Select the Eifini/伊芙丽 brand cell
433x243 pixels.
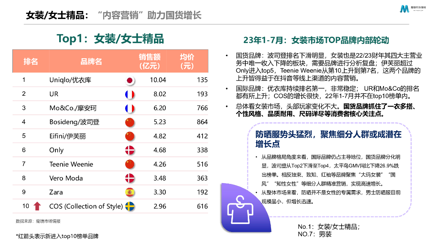(67, 136)
